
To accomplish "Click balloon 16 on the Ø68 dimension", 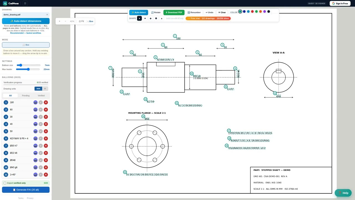I will point(143,116).
